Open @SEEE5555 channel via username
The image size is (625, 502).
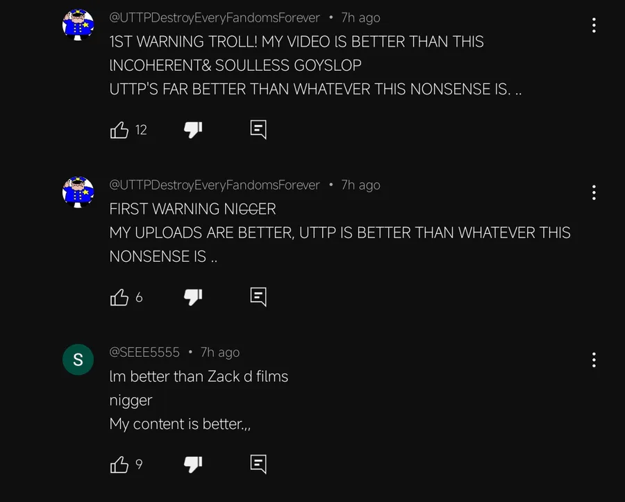[144, 352]
